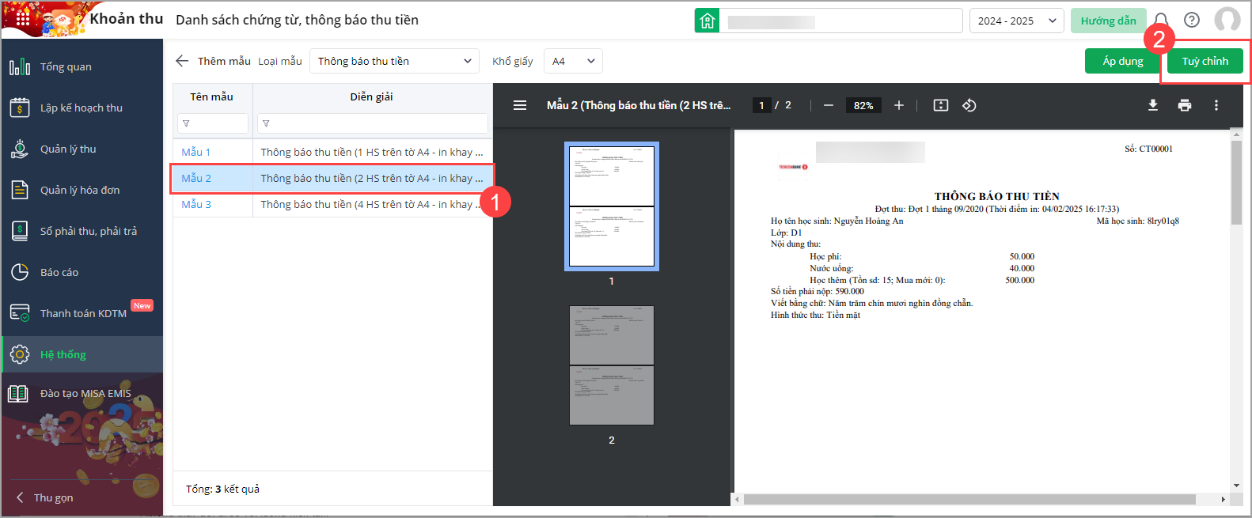Click the Diễn giải column header
The image size is (1252, 518).
(372, 96)
